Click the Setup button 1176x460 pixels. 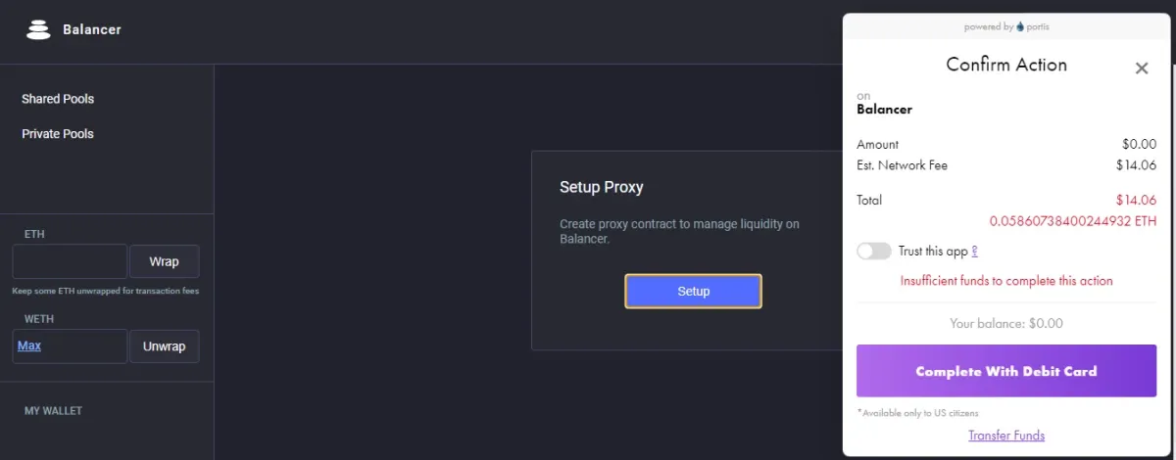coord(693,292)
